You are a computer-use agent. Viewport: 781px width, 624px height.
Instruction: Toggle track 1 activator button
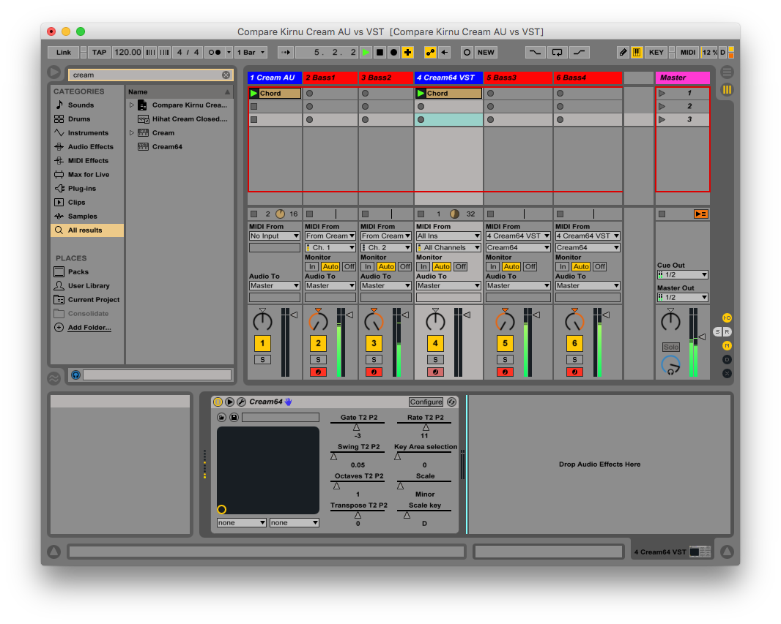(x=262, y=343)
